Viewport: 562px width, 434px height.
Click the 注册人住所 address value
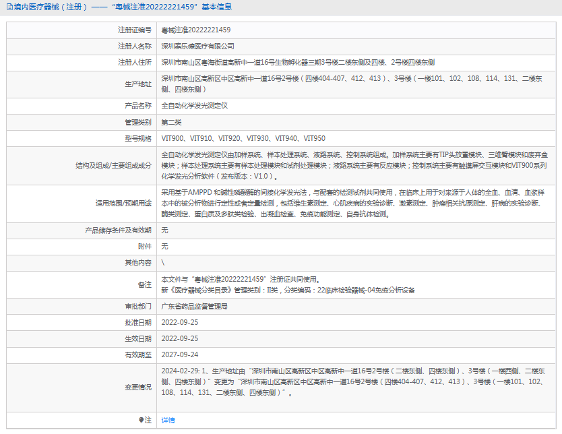tap(298, 63)
